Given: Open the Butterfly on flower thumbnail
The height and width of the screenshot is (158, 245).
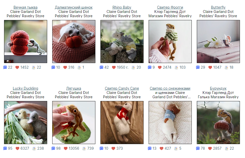Looking at the screenshot, I should (218, 42).
